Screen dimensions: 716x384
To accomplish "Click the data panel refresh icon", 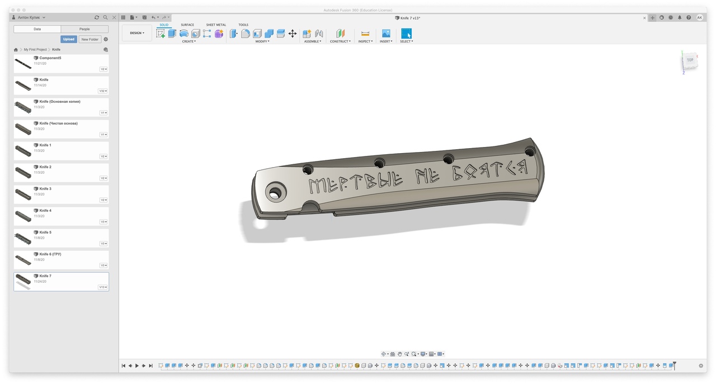I will coord(97,17).
